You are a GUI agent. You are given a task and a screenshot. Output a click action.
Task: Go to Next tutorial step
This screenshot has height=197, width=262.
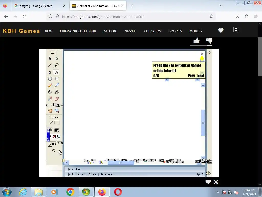(x=201, y=76)
